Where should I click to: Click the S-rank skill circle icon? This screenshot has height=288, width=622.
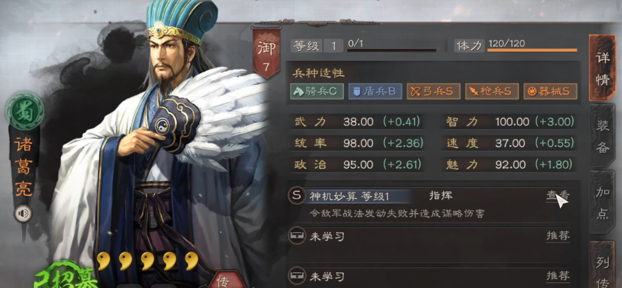(297, 196)
